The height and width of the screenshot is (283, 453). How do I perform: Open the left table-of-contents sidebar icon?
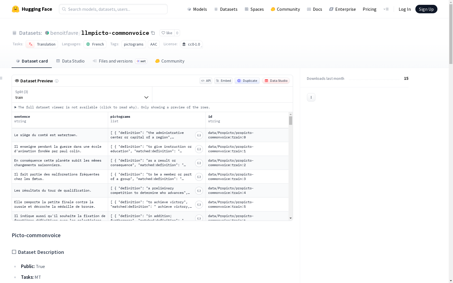click(x=1, y=78)
